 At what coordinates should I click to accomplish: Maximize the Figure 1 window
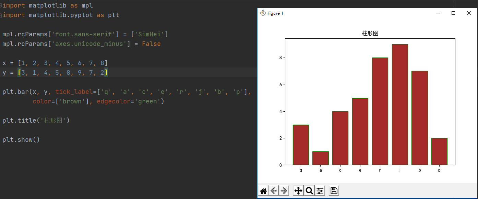(453, 13)
